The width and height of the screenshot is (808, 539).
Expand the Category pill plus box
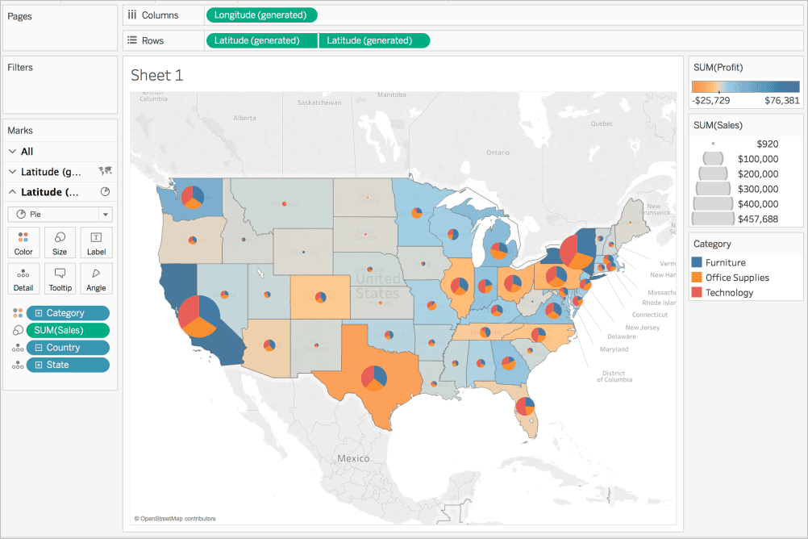pos(38,313)
